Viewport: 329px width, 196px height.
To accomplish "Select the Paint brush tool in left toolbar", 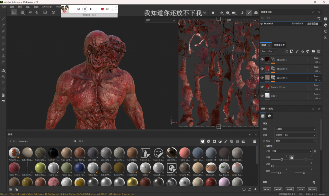I will coord(3,19).
